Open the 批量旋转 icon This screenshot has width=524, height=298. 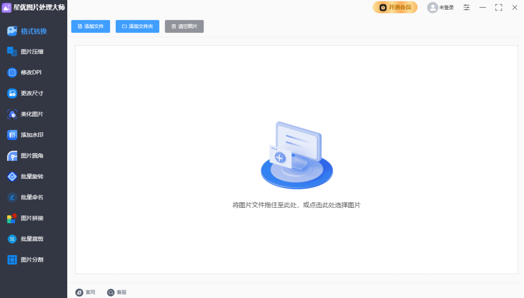(12, 176)
